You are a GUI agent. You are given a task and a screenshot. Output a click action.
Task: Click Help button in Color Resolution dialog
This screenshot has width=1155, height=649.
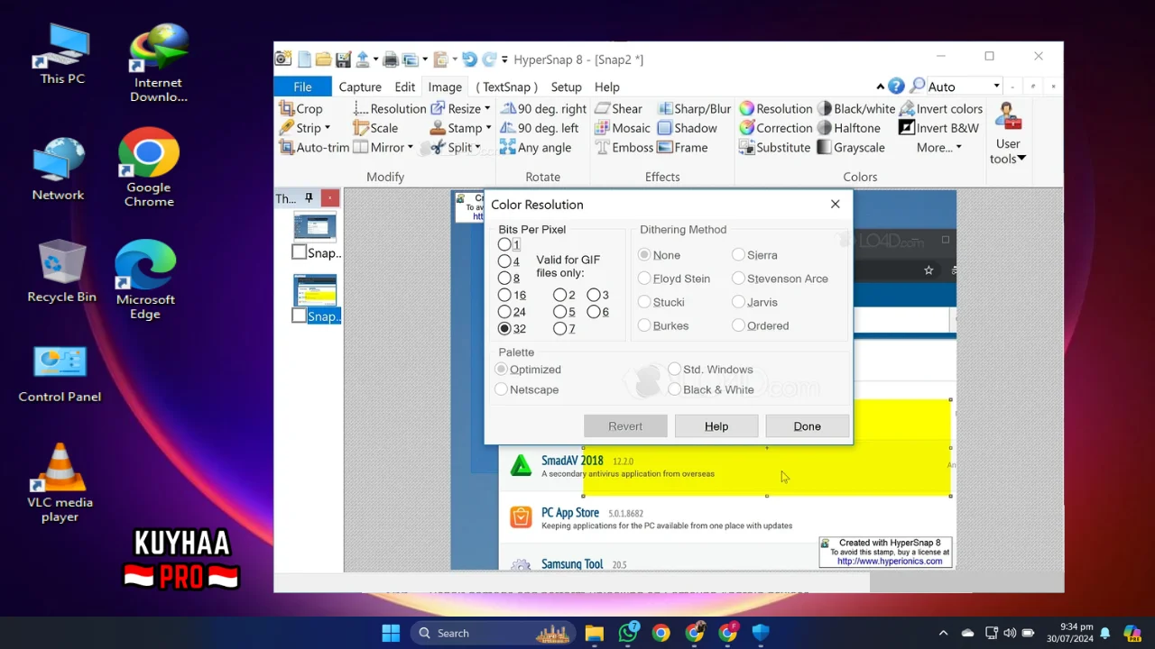(x=716, y=426)
